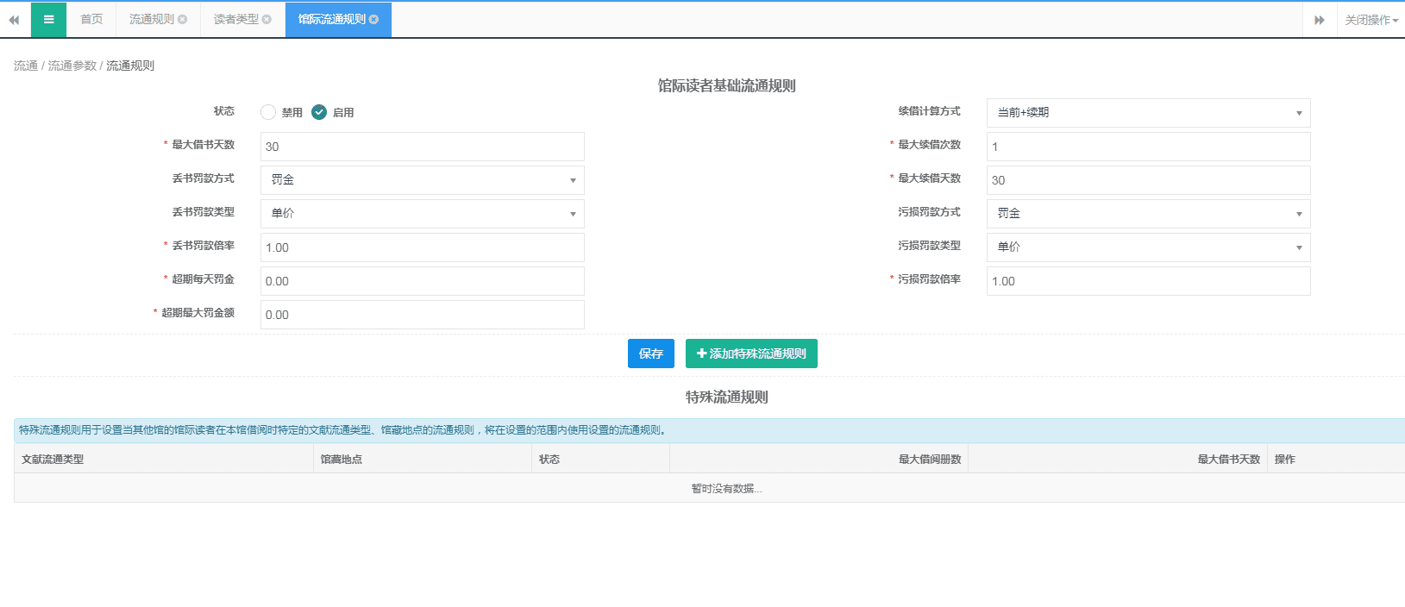1405x607 pixels.
Task: Click the 保存 button
Action: [x=650, y=354]
